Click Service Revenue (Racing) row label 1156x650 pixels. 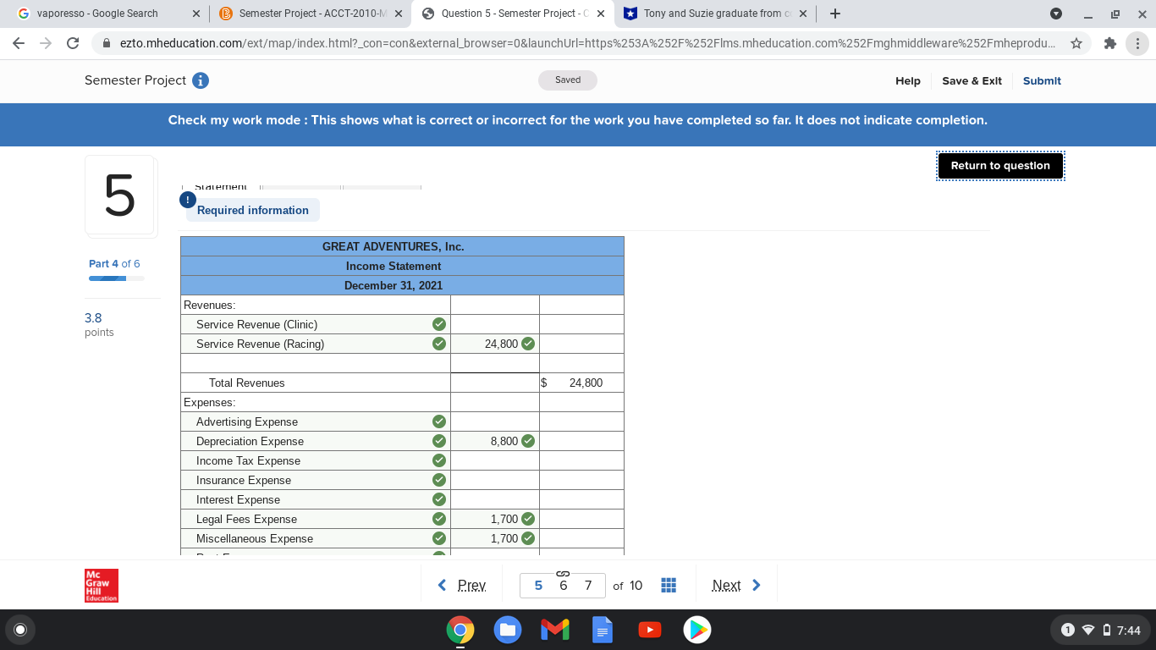260,344
